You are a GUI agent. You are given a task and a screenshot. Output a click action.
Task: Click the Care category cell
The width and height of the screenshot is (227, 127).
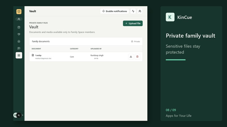click(x=72, y=57)
